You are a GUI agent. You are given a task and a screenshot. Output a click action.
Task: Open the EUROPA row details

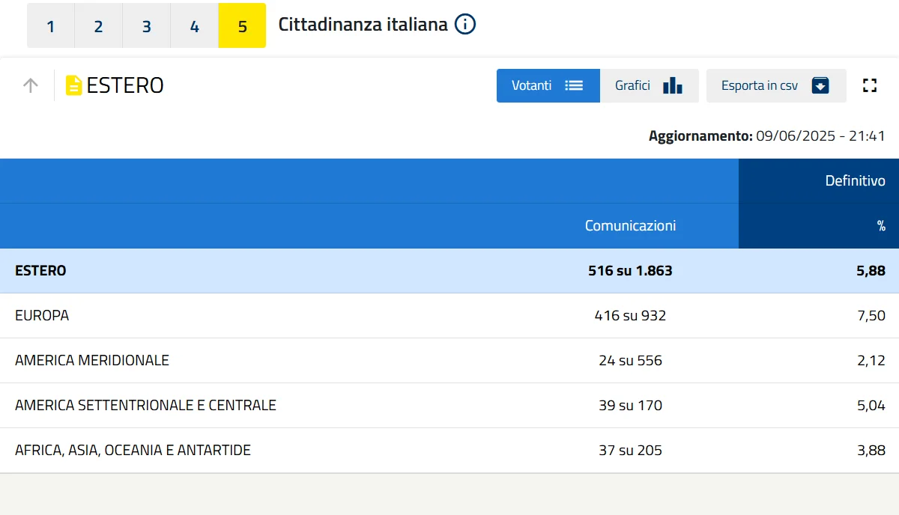click(42, 316)
